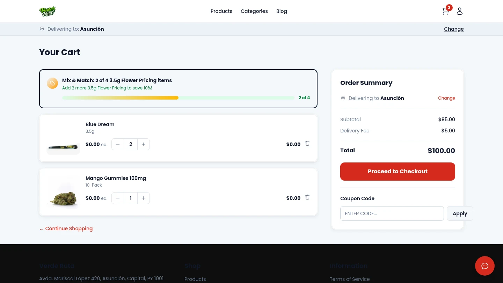Focus the coupon code input field
This screenshot has height=283, width=503.
click(392, 213)
